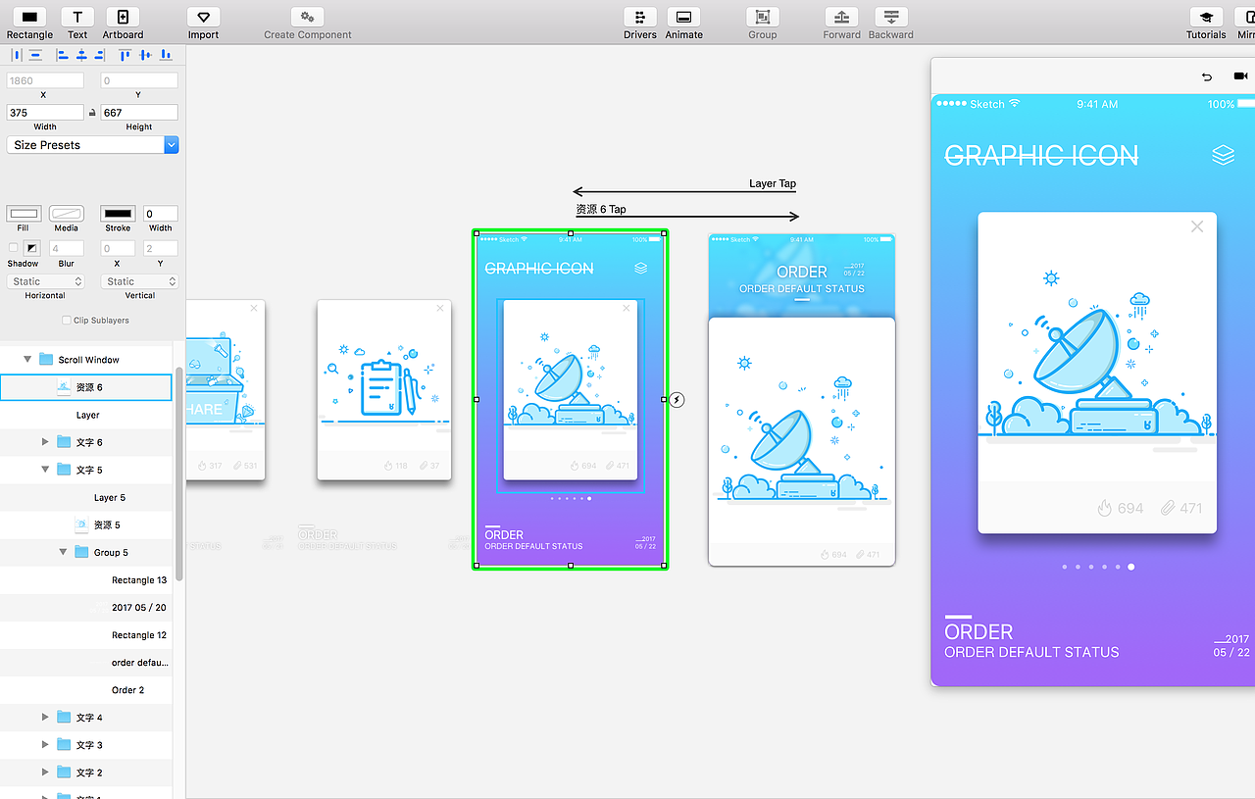1255x799 pixels.
Task: Select the ORDER detail artboard on canvas
Action: point(802,400)
